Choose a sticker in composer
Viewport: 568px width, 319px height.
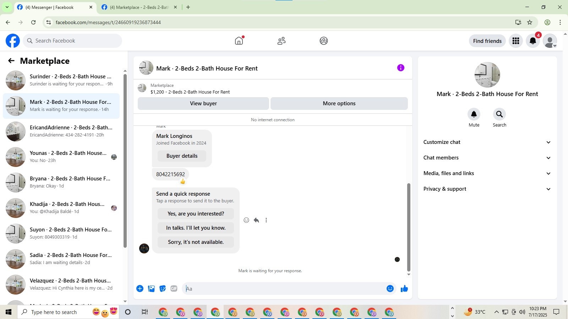click(163, 289)
